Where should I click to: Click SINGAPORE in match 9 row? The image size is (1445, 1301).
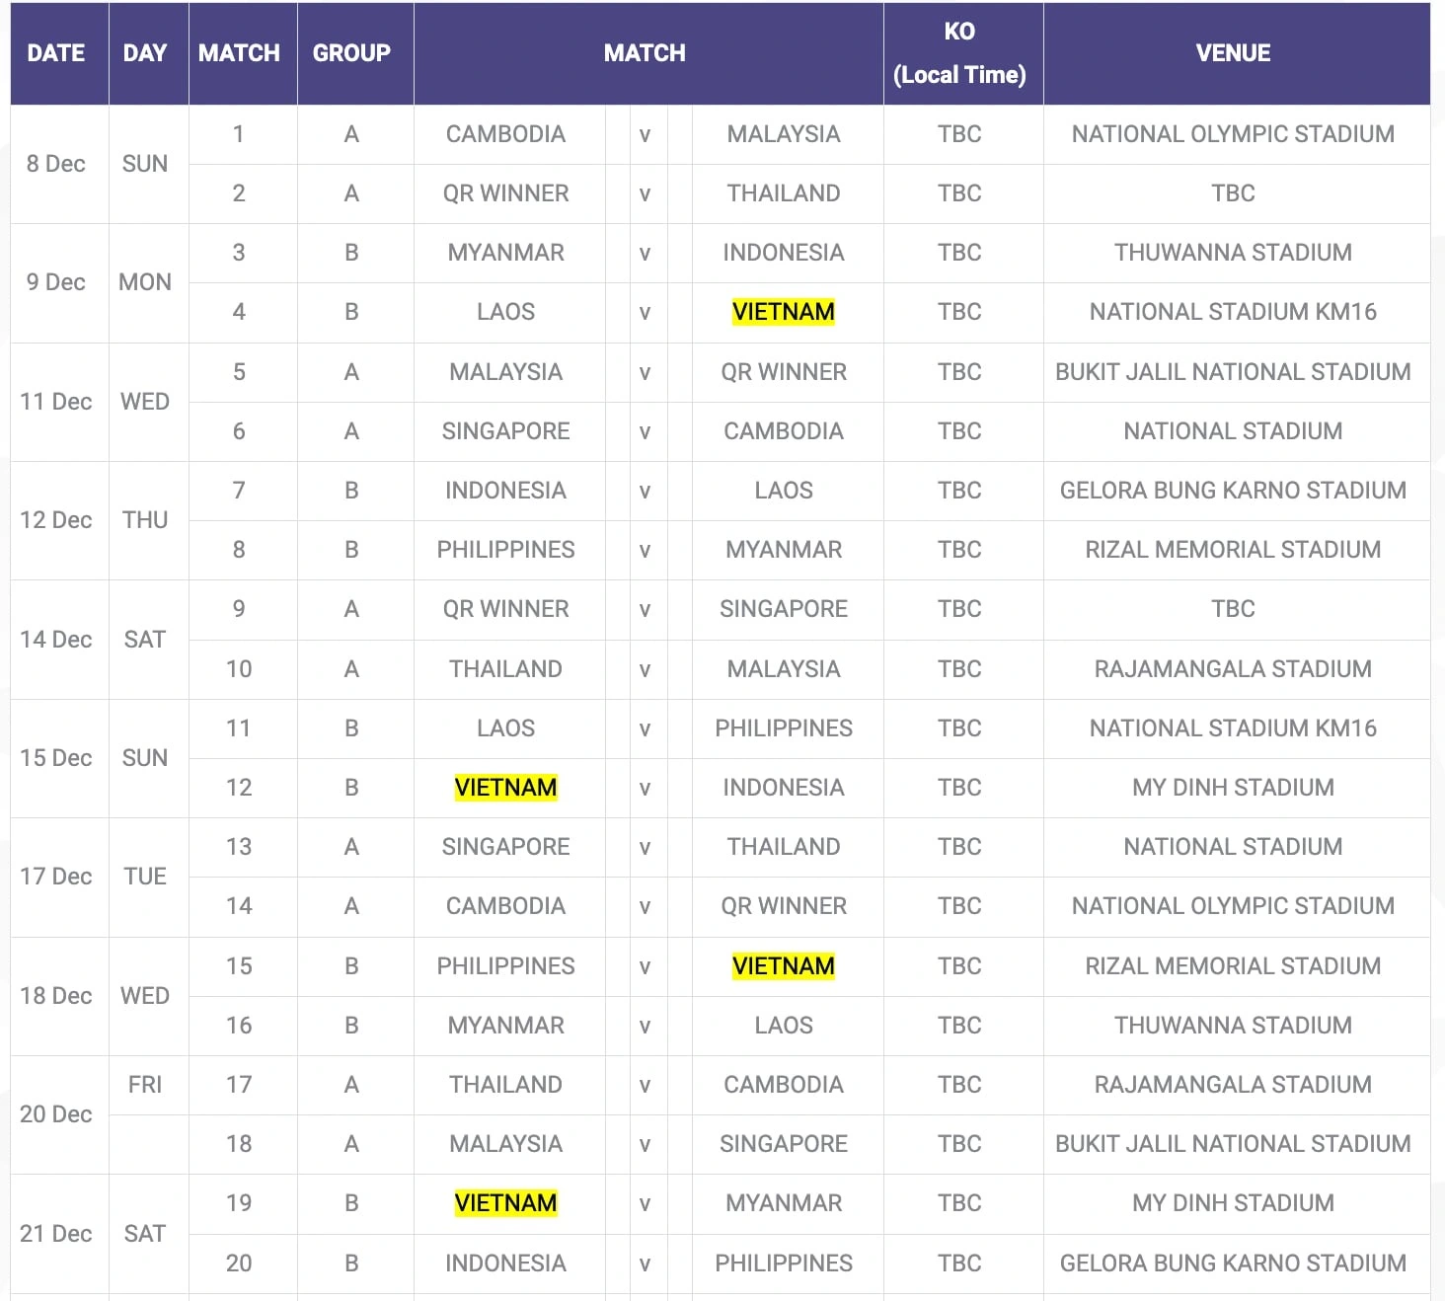click(x=784, y=609)
